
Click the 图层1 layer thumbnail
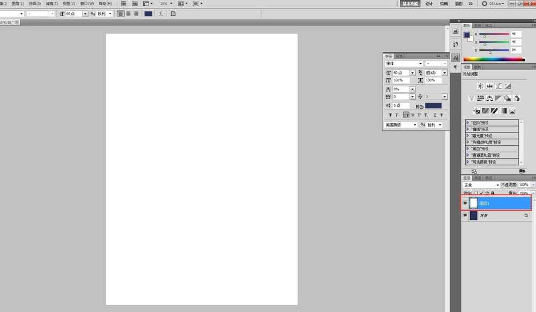point(473,203)
